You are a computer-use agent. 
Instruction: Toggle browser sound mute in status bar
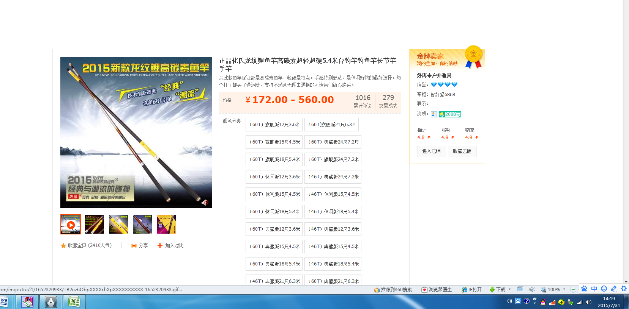tap(532, 289)
